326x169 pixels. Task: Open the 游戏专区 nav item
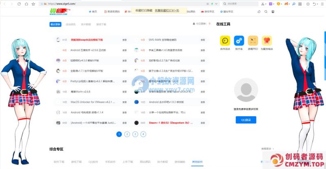click(x=207, y=12)
